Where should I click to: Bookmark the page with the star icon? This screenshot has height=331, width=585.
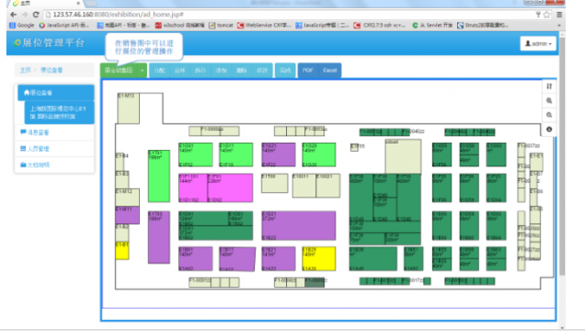point(547,15)
